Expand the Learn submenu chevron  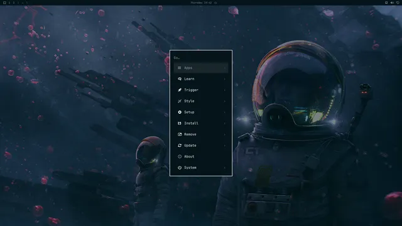[x=225, y=79]
